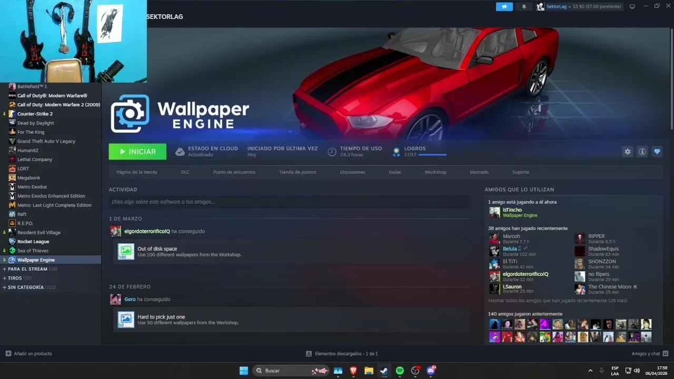Show the info properties icon

642,152
